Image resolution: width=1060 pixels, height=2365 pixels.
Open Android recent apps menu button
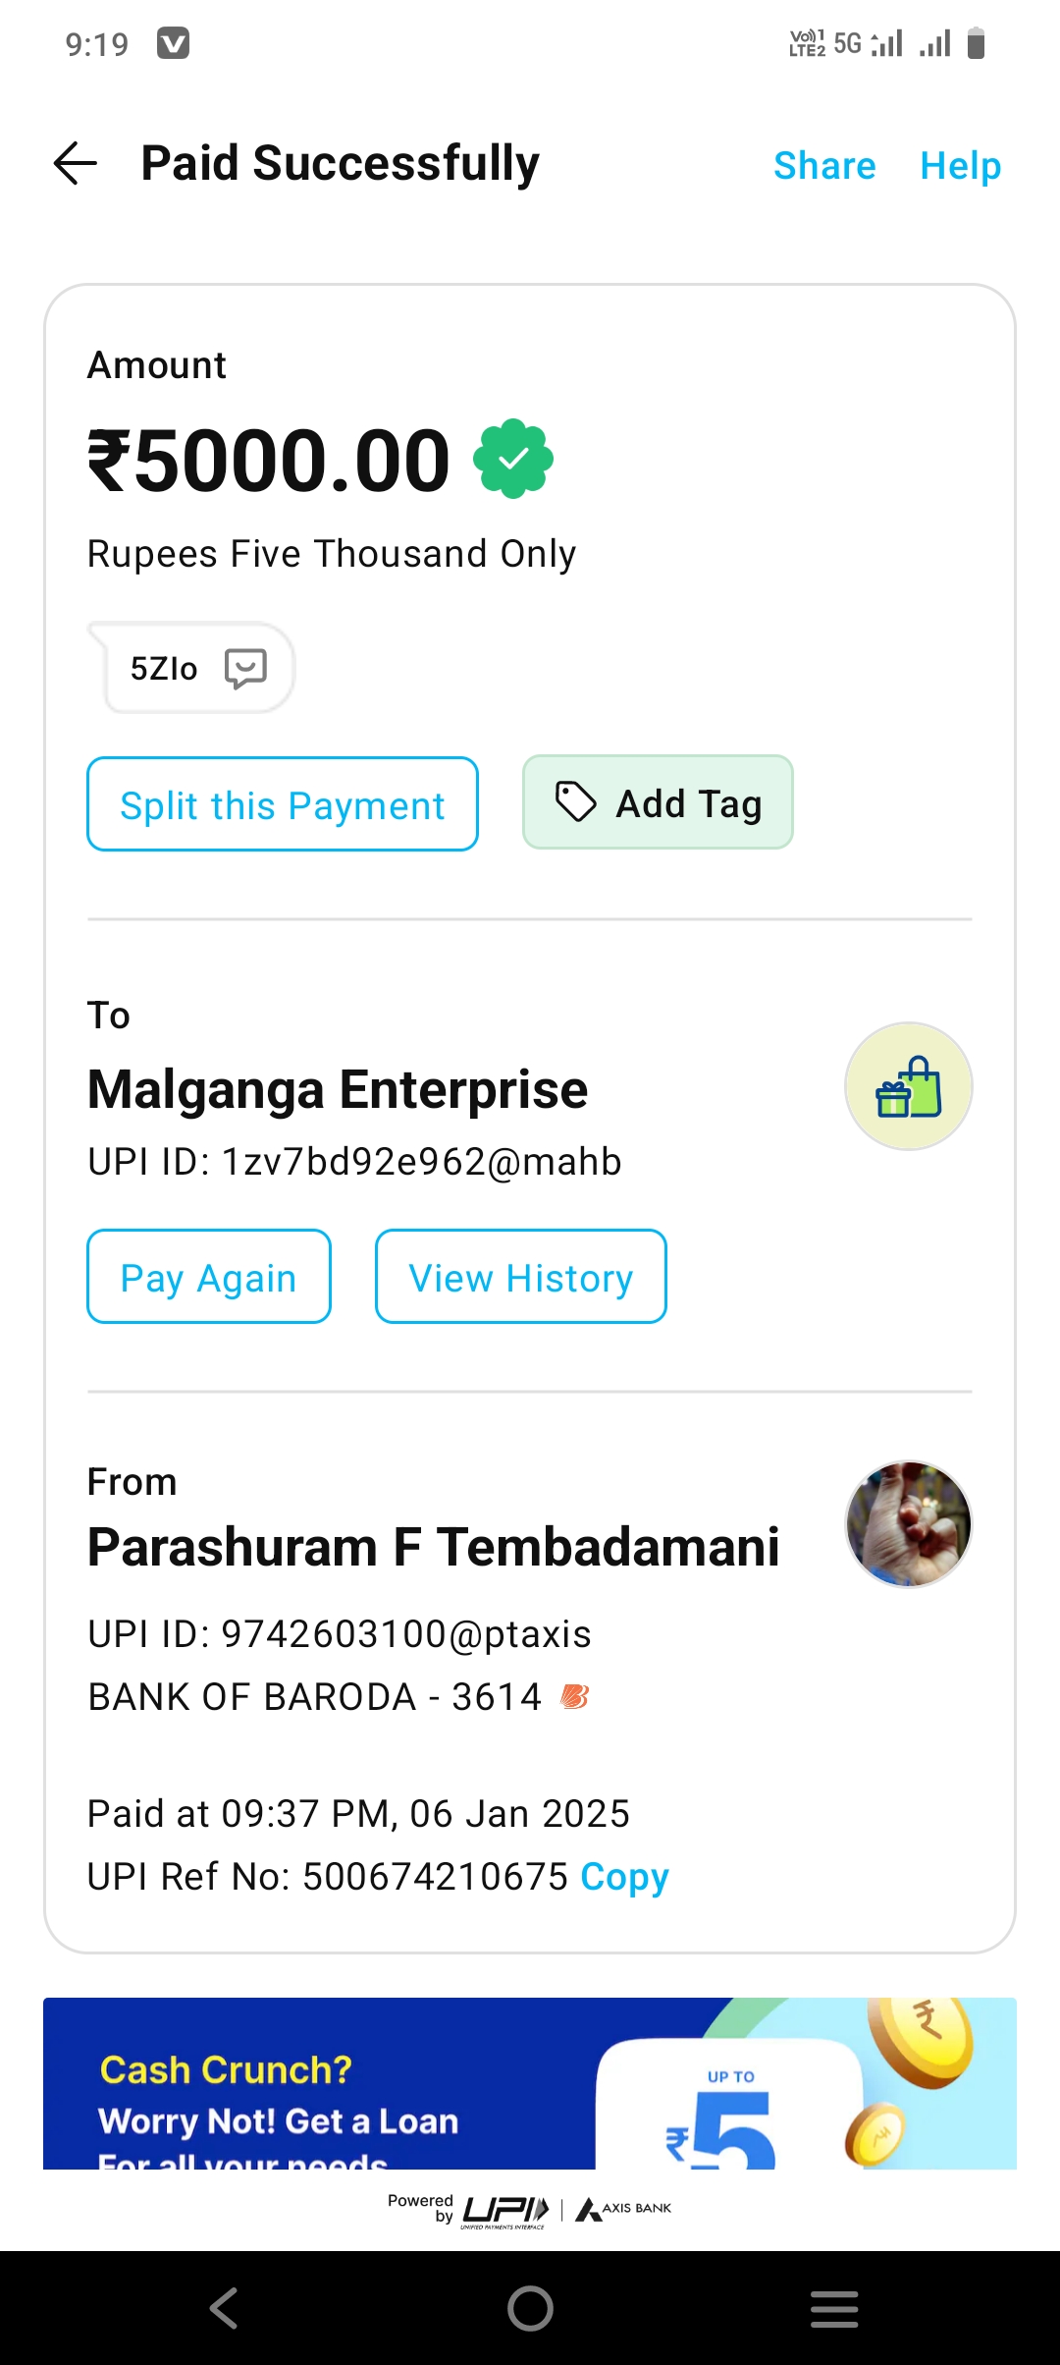point(834,2308)
